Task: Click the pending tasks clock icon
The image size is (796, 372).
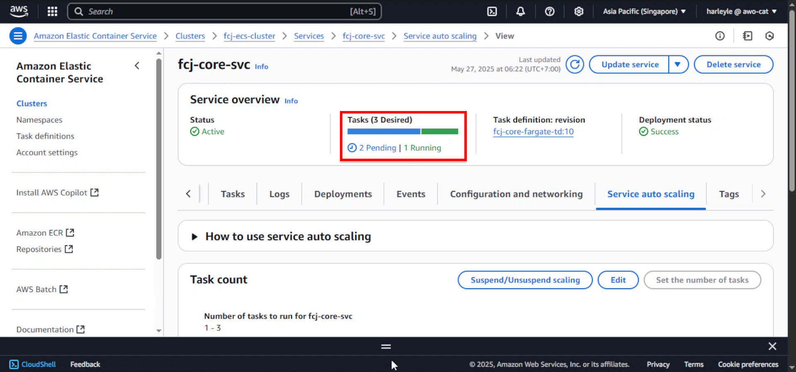Action: tap(352, 148)
